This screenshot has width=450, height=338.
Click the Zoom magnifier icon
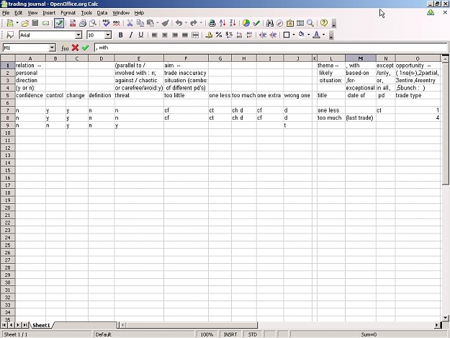click(310, 23)
